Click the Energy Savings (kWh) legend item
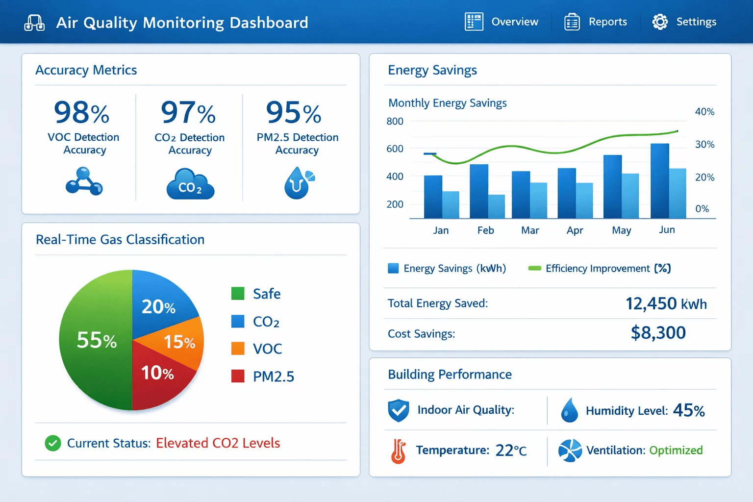This screenshot has width=753, height=502. (x=447, y=268)
